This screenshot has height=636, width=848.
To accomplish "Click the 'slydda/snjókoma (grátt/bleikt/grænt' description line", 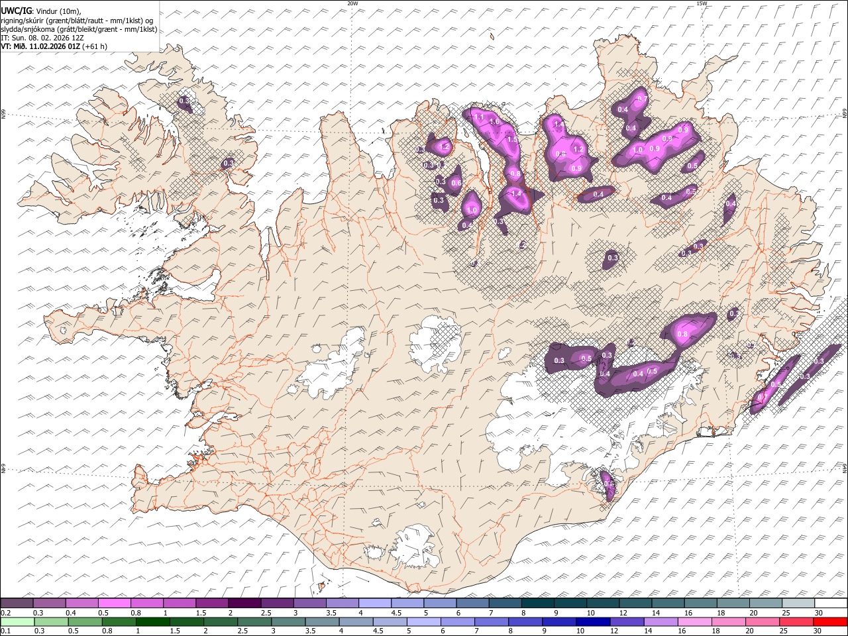I will click(79, 29).
